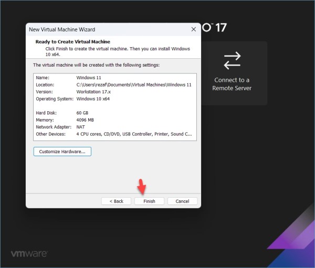Click the Connect to a Remote Server arrows icon
The width and height of the screenshot is (315, 268).
tap(232, 61)
